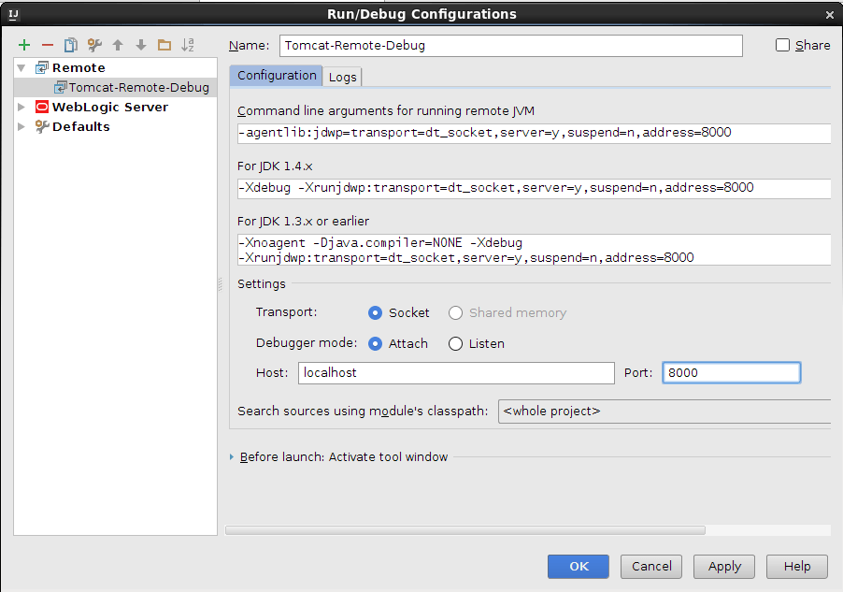Open the Edit Defaults wrench icon
This screenshot has width=843, height=592.
point(94,45)
